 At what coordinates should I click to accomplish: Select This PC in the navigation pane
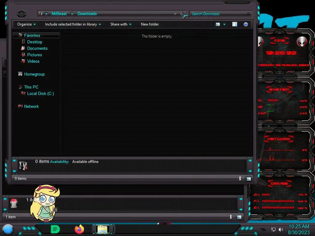coord(31,87)
